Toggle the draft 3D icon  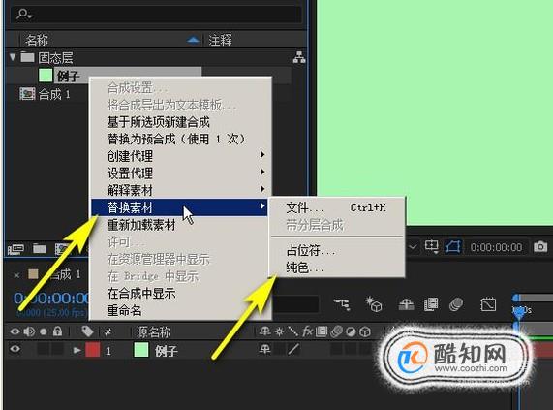coord(374,304)
